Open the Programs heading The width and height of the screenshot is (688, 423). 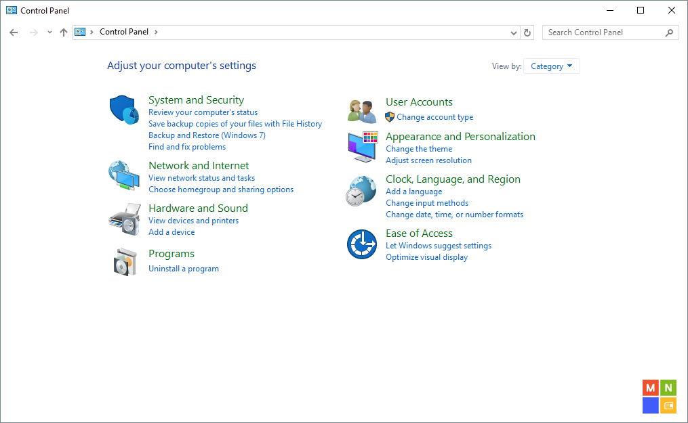click(x=171, y=254)
